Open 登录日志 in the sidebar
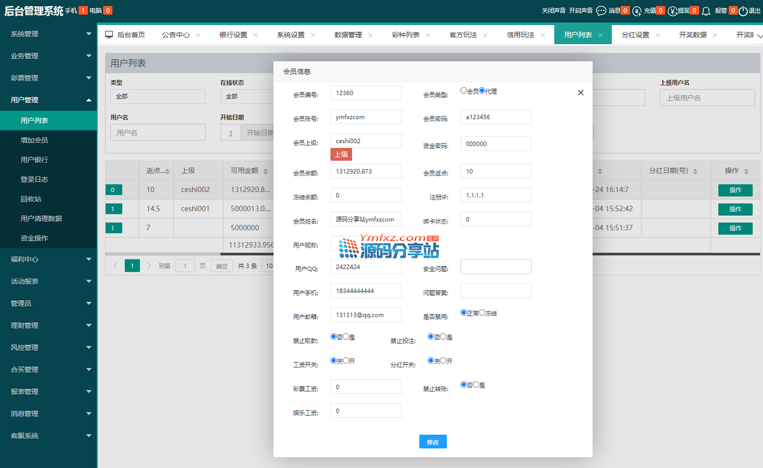Screen dimensions: 763x468 (x=35, y=179)
